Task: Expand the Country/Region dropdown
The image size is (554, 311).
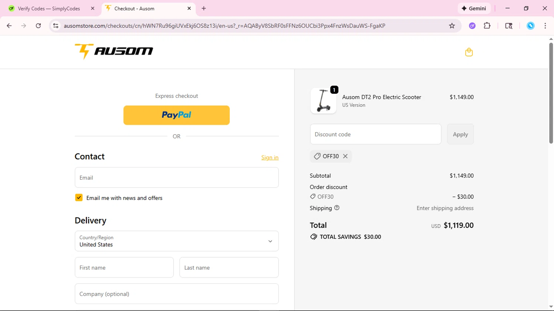Action: click(177, 241)
